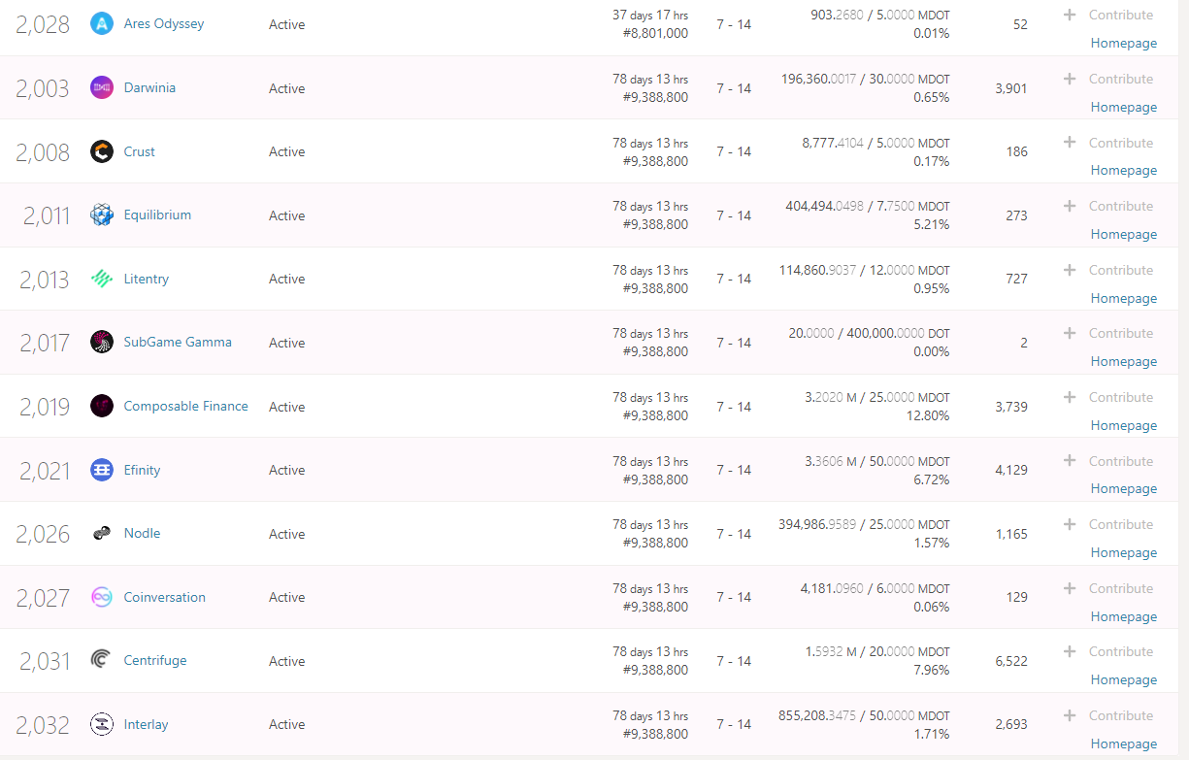
Task: Visit the Efinity Homepage link
Action: pos(1124,489)
